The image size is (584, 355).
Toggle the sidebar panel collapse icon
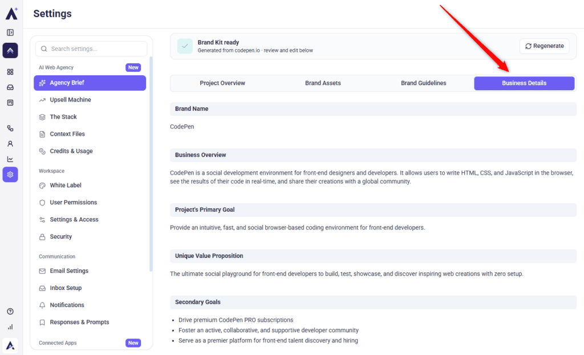[x=10, y=33]
